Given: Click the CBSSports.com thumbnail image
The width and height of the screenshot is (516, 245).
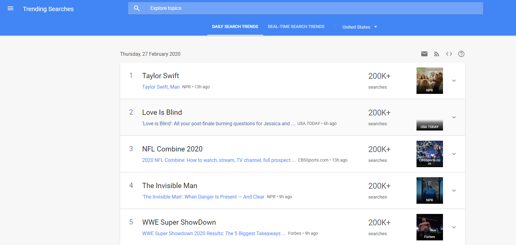Looking at the screenshot, I should [429, 154].
